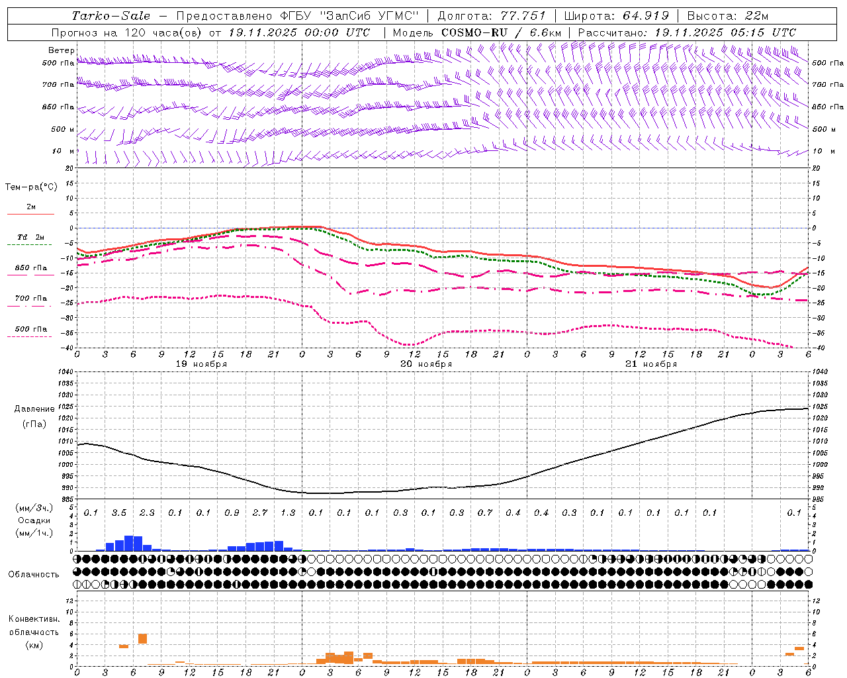The height and width of the screenshot is (678, 847).
Task: Click the 2.7 precipitation amount value
Action: 260,513
